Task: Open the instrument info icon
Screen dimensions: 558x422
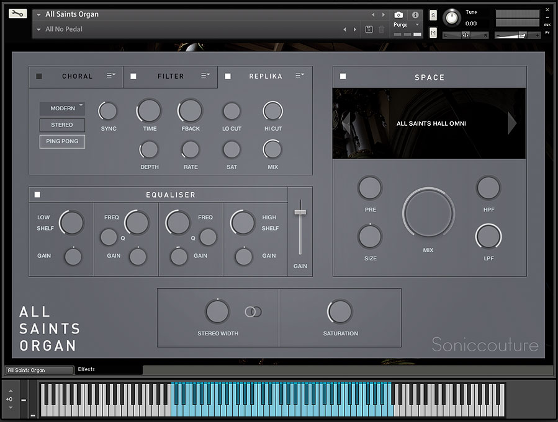Action: click(x=415, y=15)
